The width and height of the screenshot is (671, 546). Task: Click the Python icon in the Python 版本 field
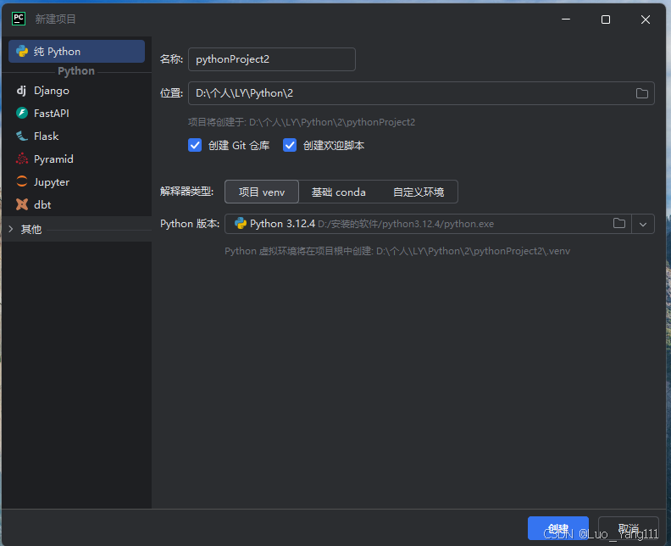241,224
